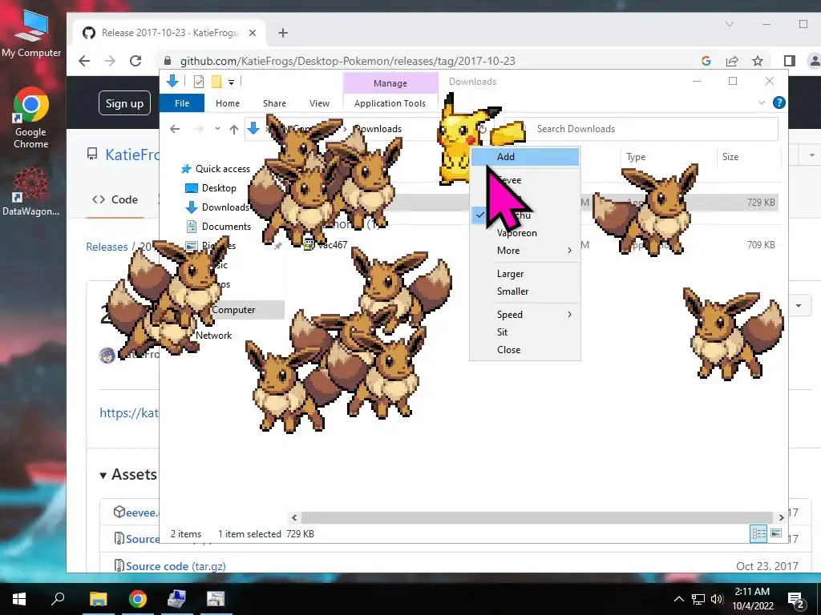Open Source code (tar.gz) link
This screenshot has height=615, width=821.
point(175,566)
